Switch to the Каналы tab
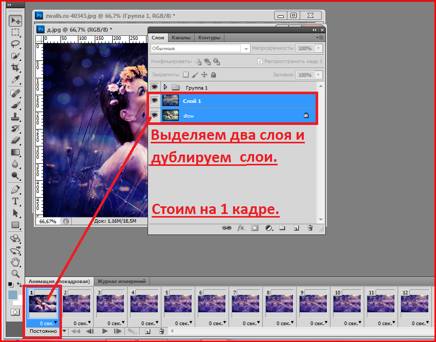This screenshot has width=436, height=342. pos(181,37)
